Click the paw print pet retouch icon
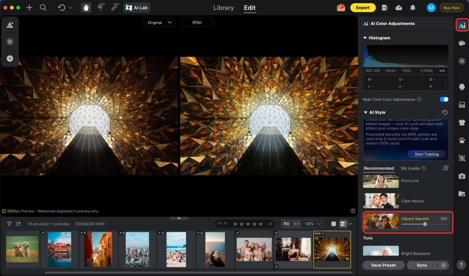The width and height of the screenshot is (469, 276). [x=462, y=140]
